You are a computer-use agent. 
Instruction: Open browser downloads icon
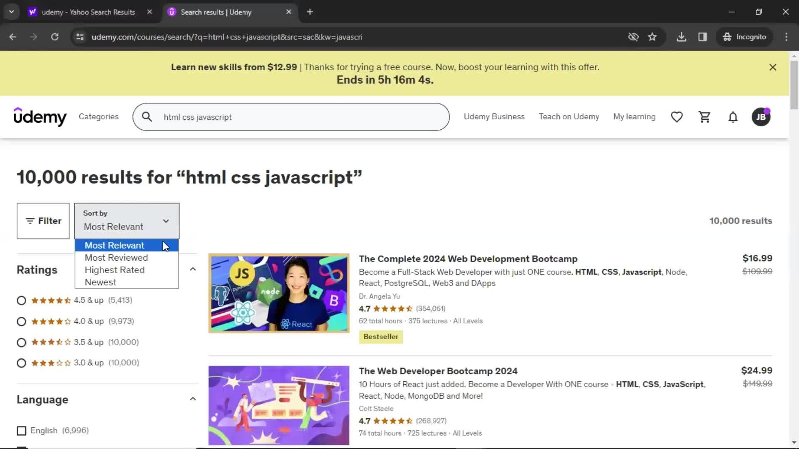pyautogui.click(x=681, y=37)
